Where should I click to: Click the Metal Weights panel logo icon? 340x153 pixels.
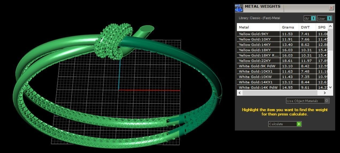pyautogui.click(x=239, y=8)
